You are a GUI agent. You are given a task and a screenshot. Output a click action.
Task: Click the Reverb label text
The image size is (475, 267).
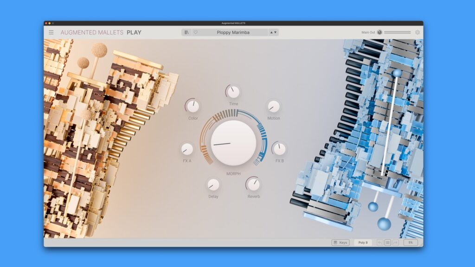pyautogui.click(x=254, y=197)
